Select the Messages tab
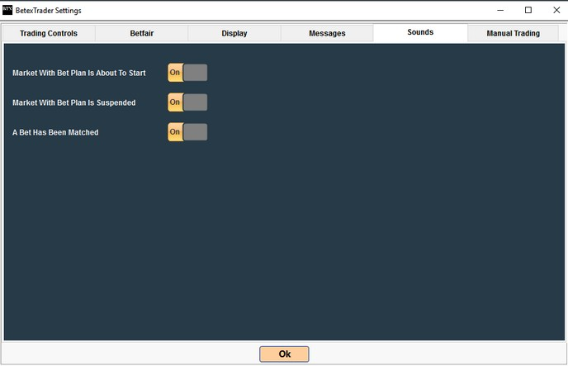This screenshot has height=366, width=568. pos(327,34)
